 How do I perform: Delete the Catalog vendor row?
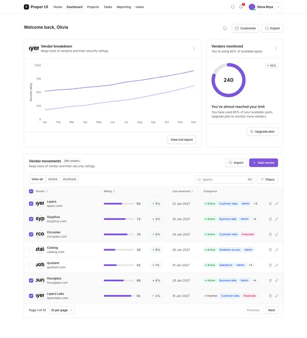tap(270, 250)
